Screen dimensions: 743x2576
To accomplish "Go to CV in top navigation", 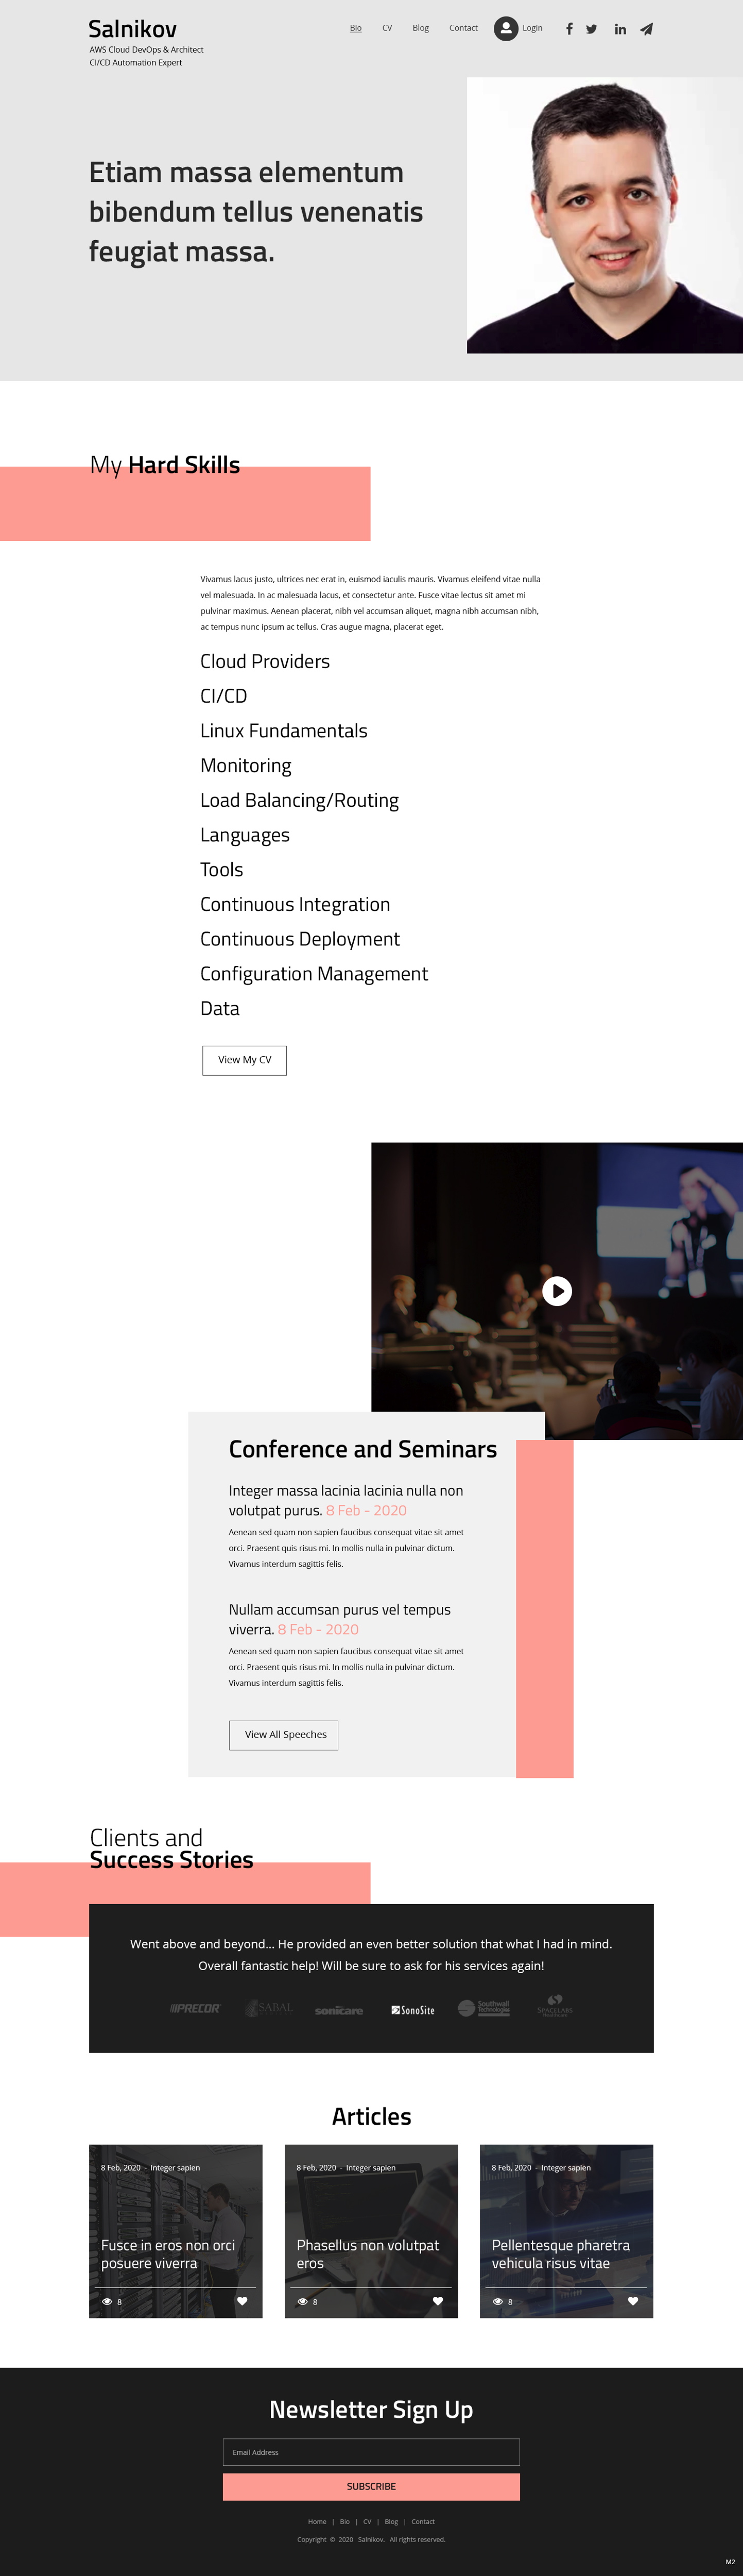I will [387, 28].
